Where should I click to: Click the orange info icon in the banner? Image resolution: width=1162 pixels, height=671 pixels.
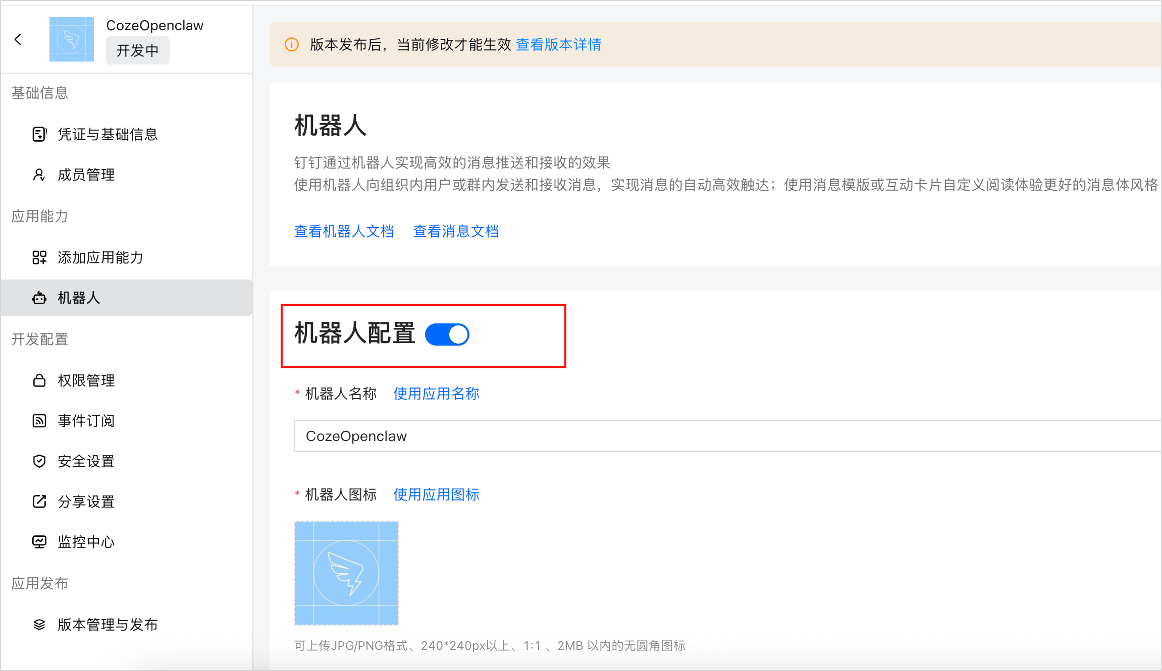coord(292,44)
